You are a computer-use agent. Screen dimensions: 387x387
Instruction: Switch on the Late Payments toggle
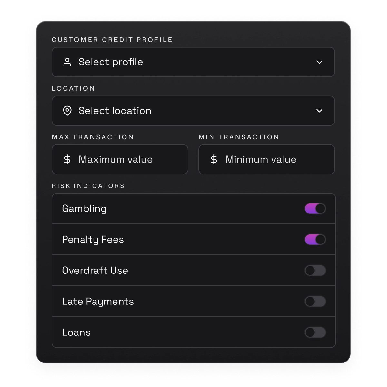point(315,302)
